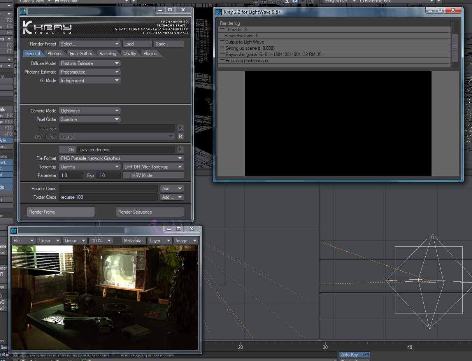The width and height of the screenshot is (472, 361).
Task: Click the browse arrow next to kray_render.png
Action: pos(180,150)
